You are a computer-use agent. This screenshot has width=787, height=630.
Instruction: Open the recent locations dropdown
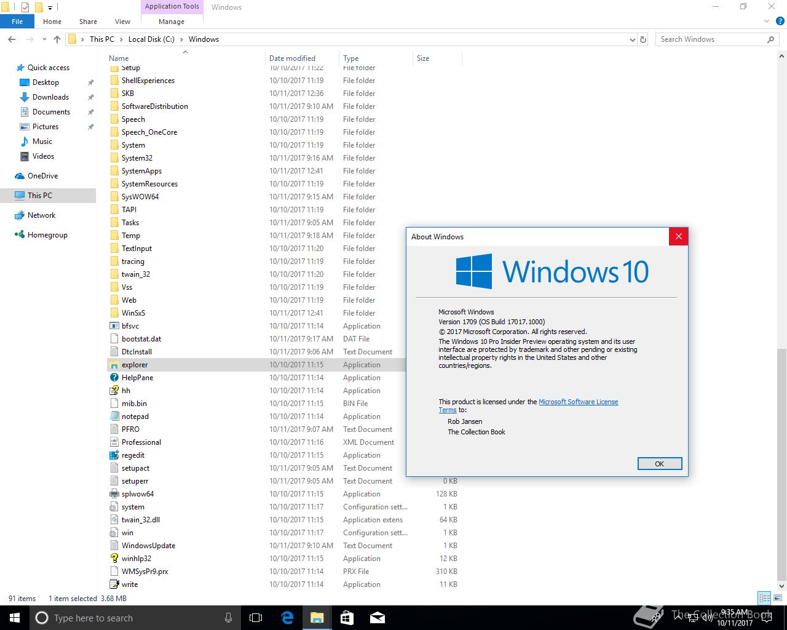coord(44,39)
